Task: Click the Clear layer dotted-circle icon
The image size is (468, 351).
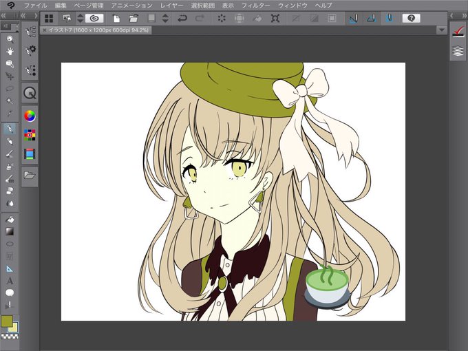Action: [x=222, y=19]
